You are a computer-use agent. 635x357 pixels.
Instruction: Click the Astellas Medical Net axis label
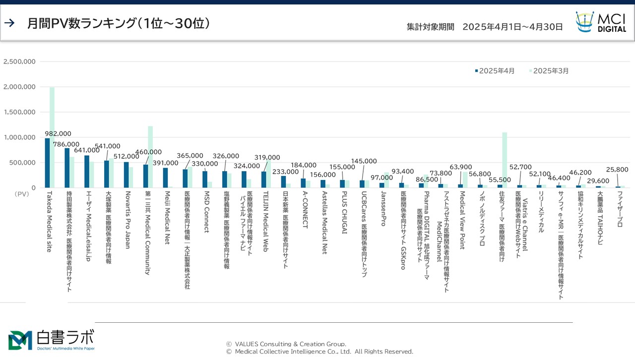324,222
